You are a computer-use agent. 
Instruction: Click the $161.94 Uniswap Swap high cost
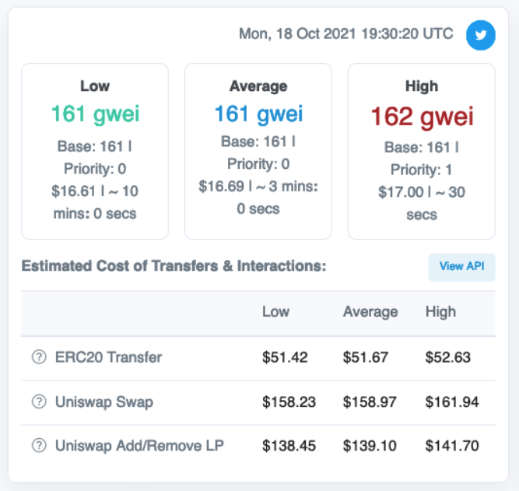pos(451,402)
